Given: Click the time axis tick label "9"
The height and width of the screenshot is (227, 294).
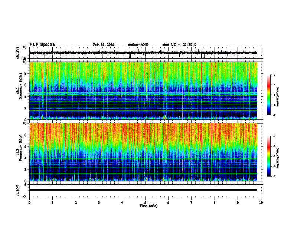Looking at the screenshot, I should coord(238,203).
